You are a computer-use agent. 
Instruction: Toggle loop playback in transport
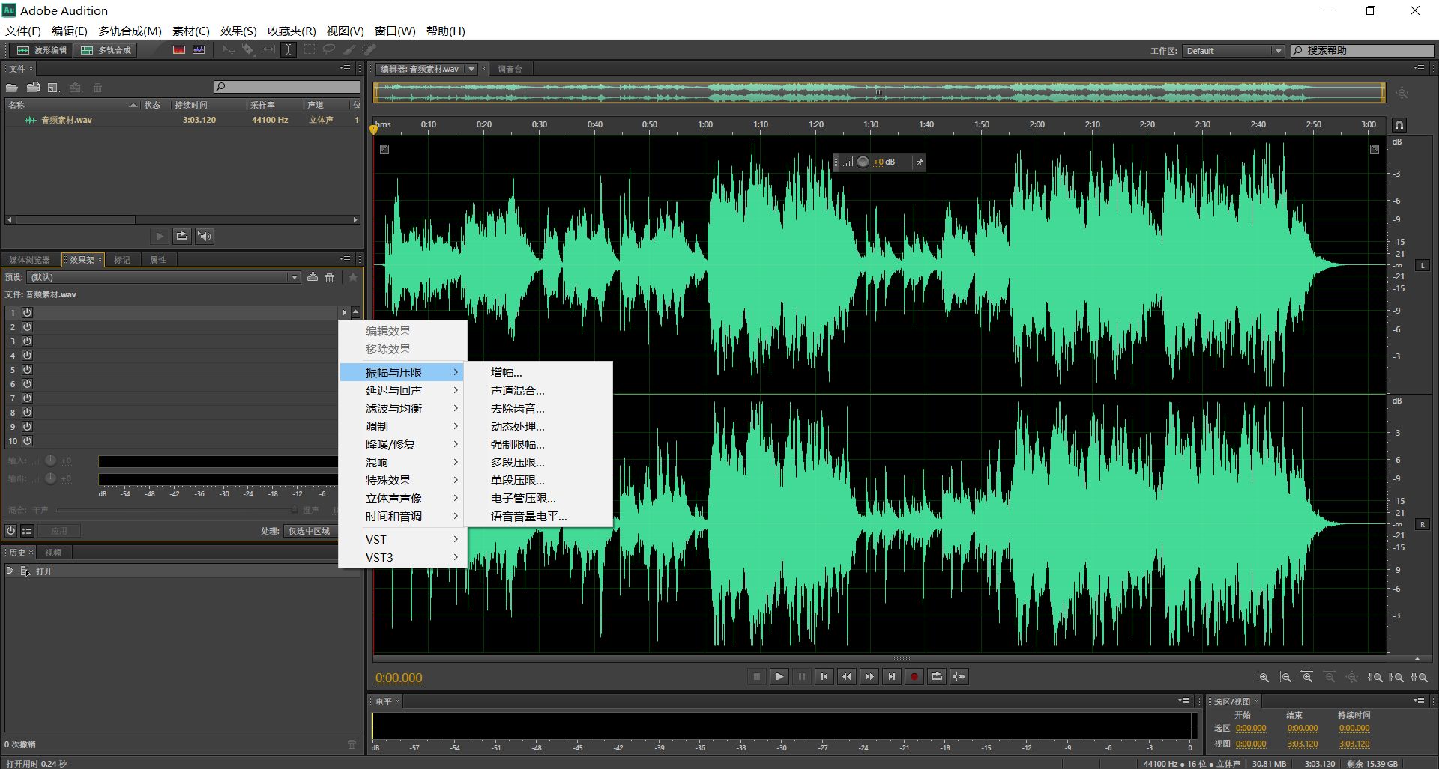(x=937, y=677)
